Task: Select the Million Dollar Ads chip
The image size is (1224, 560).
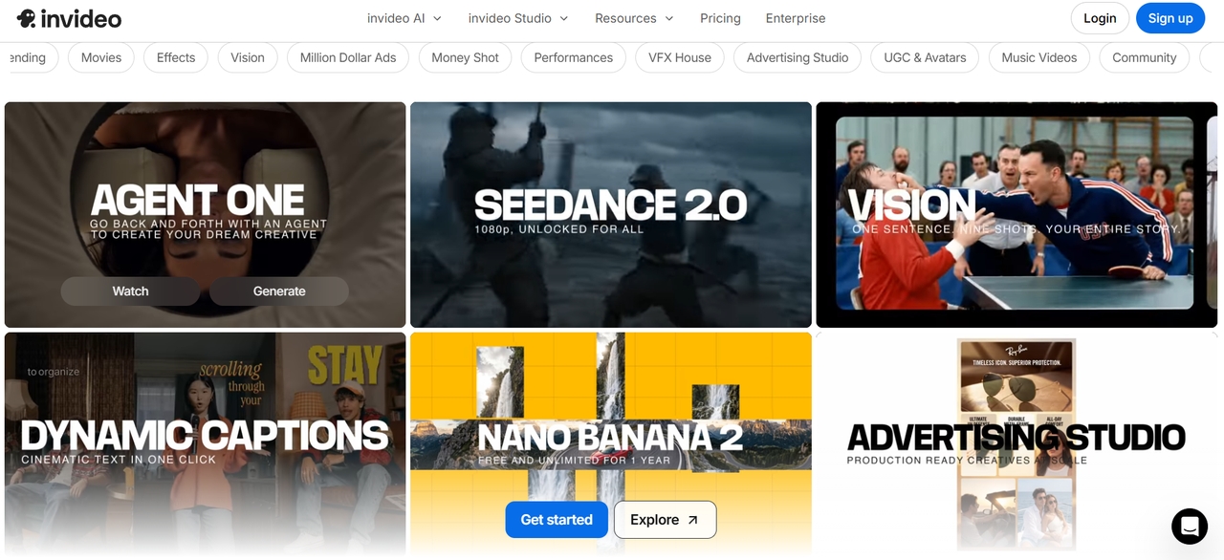Action: [x=348, y=57]
